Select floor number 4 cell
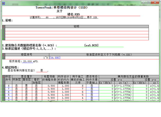The width and height of the screenshot is (161, 117). (9, 98)
